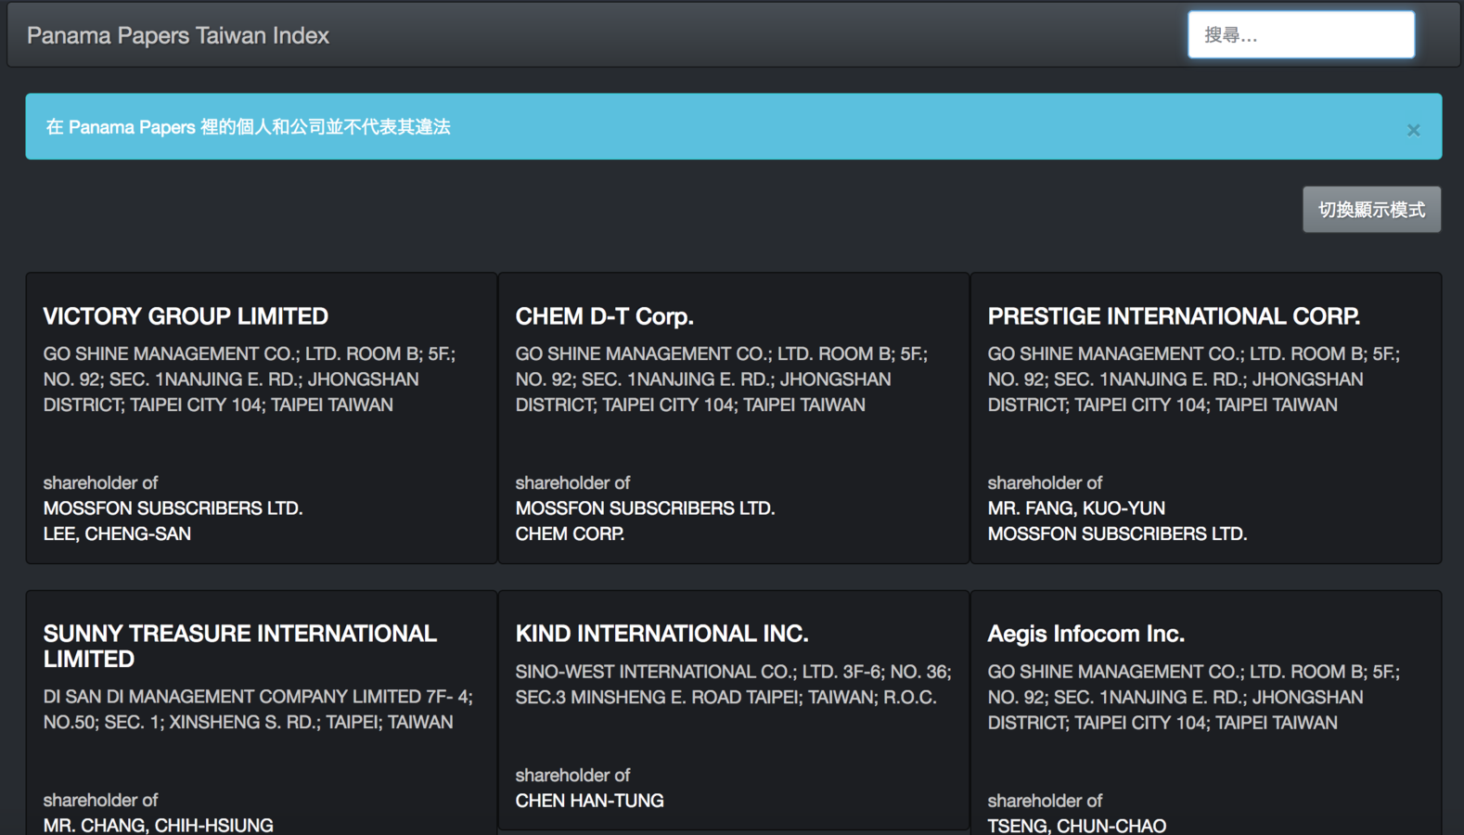This screenshot has width=1464, height=835.
Task: Click the address text in Aegis Infocom card
Action: [1194, 697]
